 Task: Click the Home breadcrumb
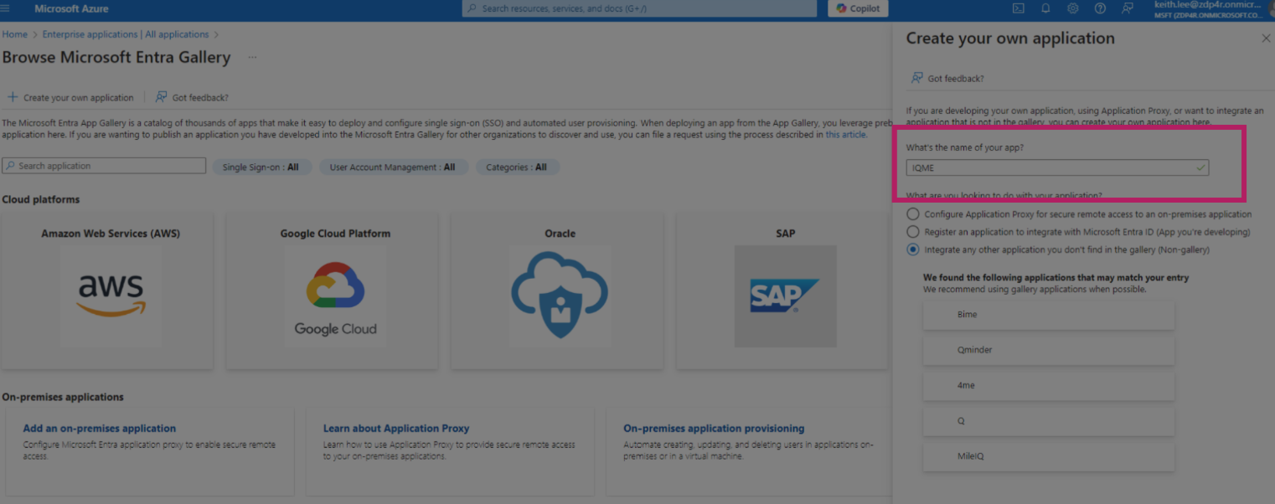14,34
